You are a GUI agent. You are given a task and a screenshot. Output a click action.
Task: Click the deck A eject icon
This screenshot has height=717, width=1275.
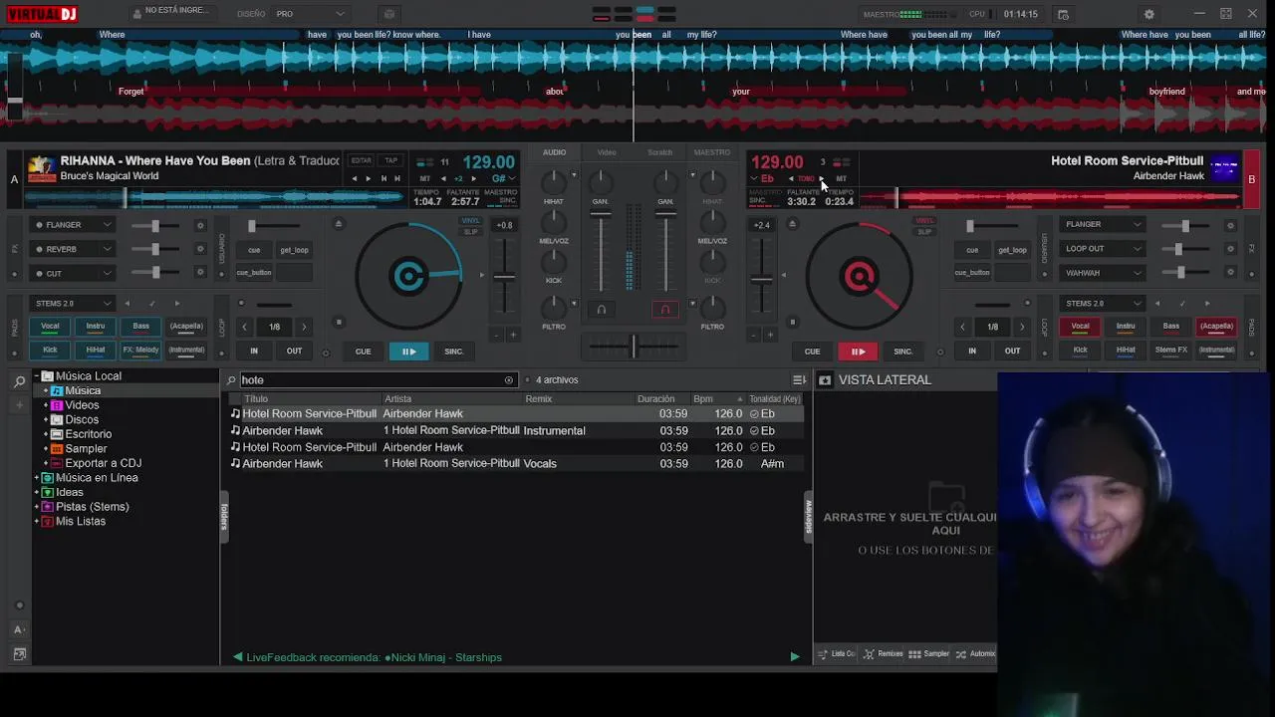339,224
